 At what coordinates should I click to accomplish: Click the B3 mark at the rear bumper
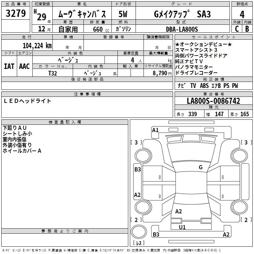tap(156, 235)
